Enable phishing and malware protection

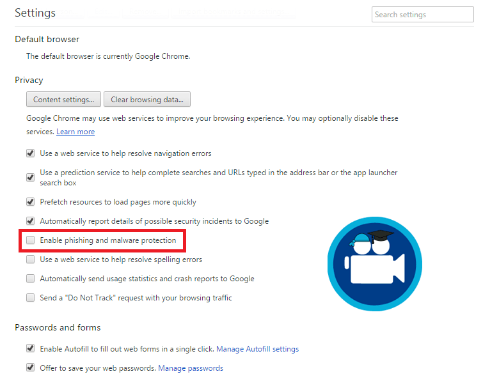[30, 240]
